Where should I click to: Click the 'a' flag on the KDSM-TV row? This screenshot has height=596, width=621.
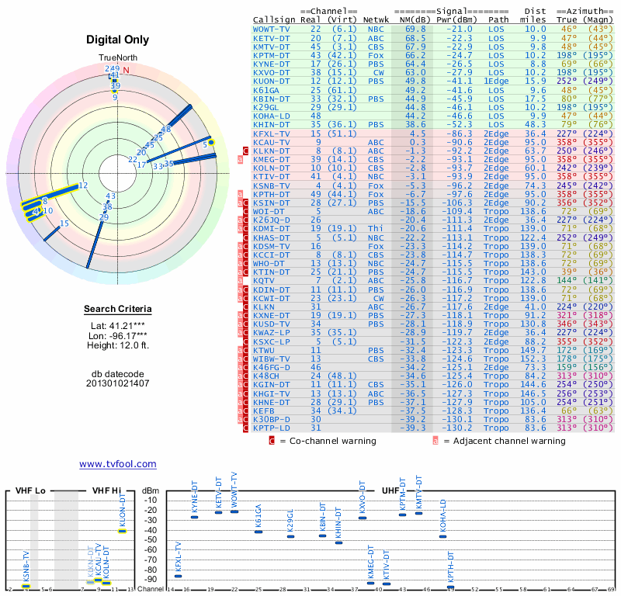[240, 246]
